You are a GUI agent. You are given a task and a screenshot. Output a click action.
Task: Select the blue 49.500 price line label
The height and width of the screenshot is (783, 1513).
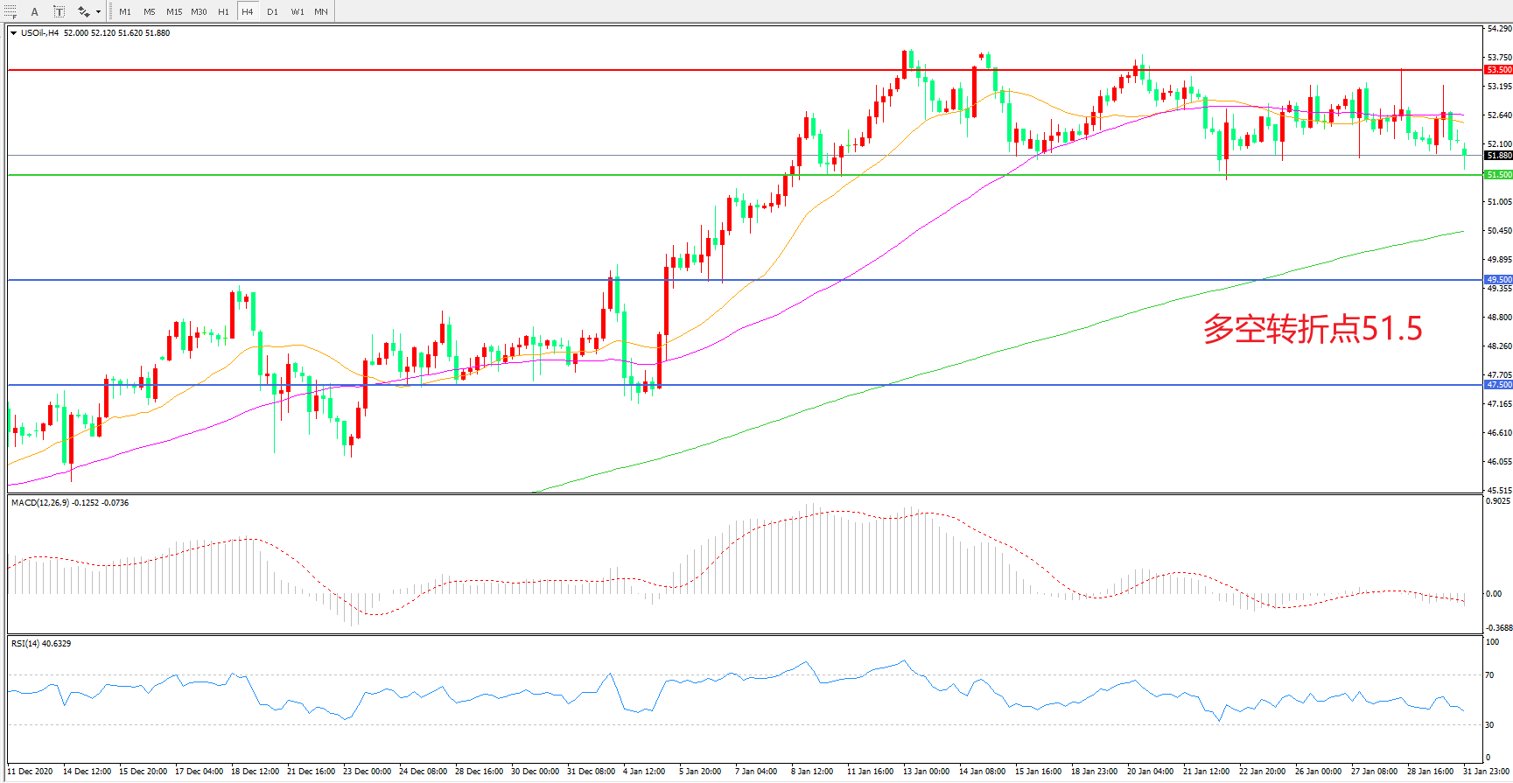(1498, 280)
